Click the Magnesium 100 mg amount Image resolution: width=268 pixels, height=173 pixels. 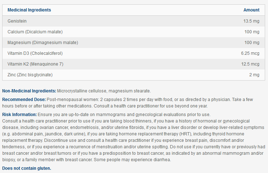(252, 43)
